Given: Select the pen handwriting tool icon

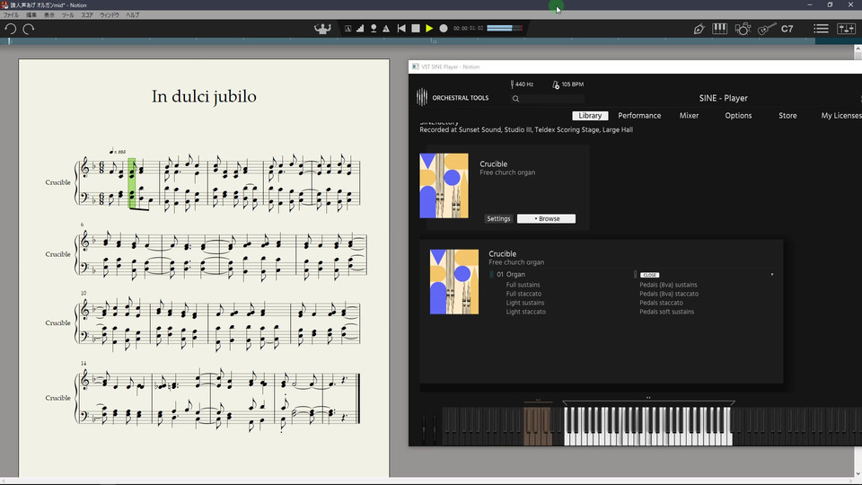Looking at the screenshot, I should coord(699,29).
